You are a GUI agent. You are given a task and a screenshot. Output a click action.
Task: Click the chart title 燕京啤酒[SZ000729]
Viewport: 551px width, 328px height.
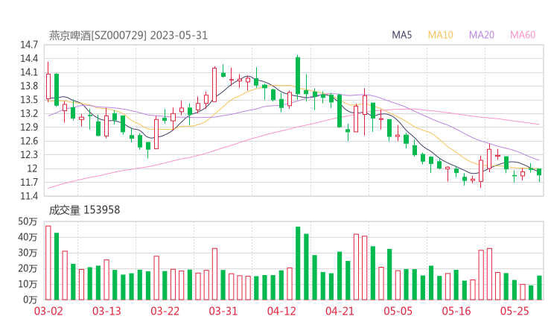98,36
